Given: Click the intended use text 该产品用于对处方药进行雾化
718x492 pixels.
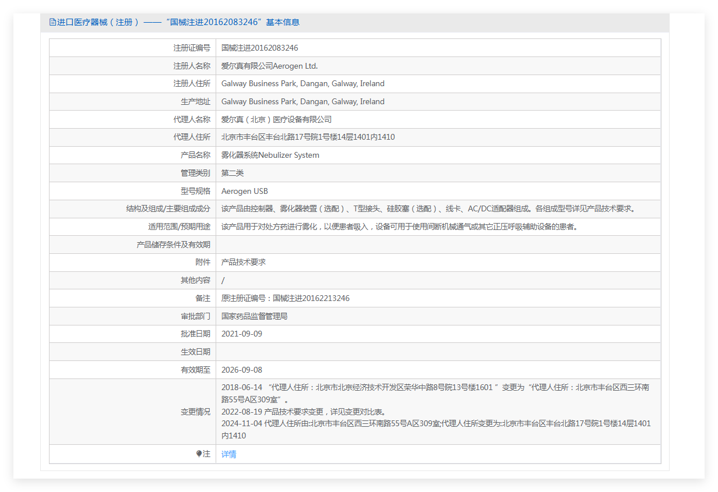Looking at the screenshot, I should pos(400,227).
